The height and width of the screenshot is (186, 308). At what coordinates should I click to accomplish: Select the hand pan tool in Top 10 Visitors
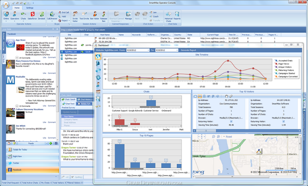(x=226, y=96)
